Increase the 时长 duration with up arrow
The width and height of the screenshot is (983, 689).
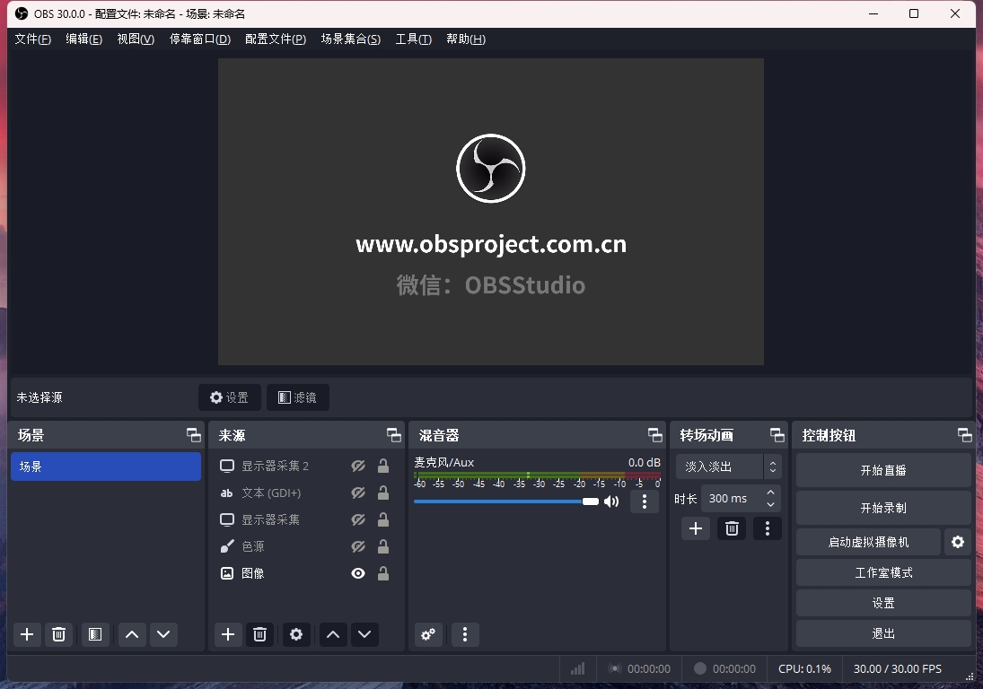[770, 493]
